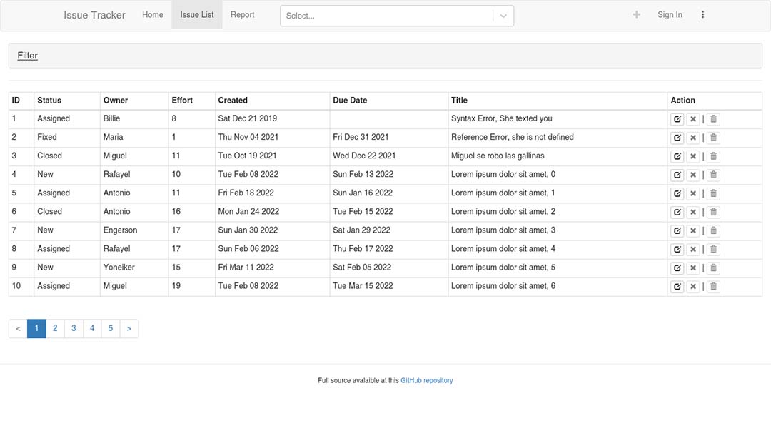Click the trash icon for issue 5
Viewport: 771px width, 433px height.
713,193
